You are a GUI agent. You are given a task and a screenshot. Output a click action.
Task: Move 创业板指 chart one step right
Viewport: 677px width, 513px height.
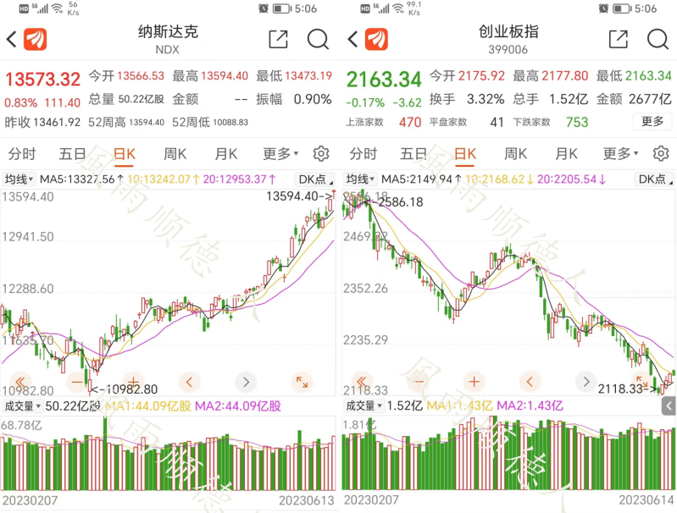pos(585,382)
